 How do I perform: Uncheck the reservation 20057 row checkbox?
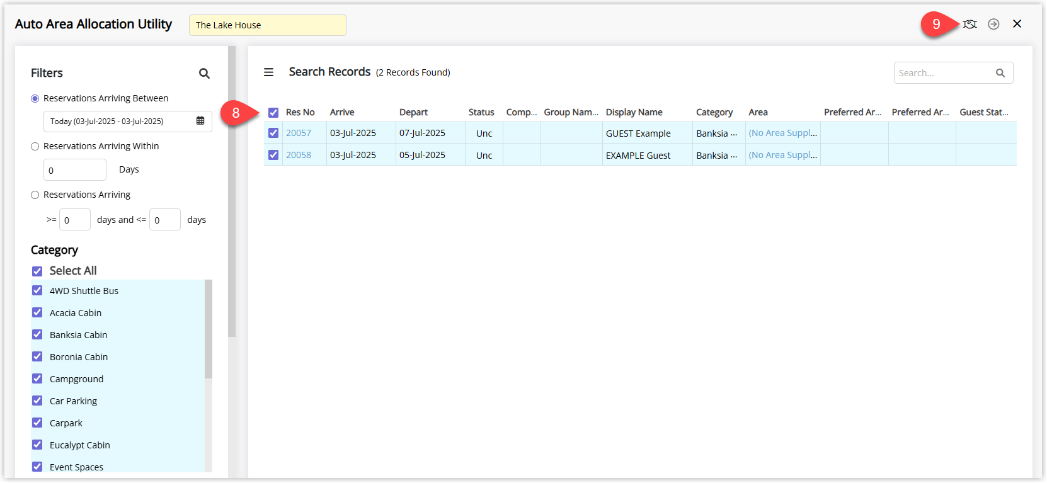pos(273,133)
